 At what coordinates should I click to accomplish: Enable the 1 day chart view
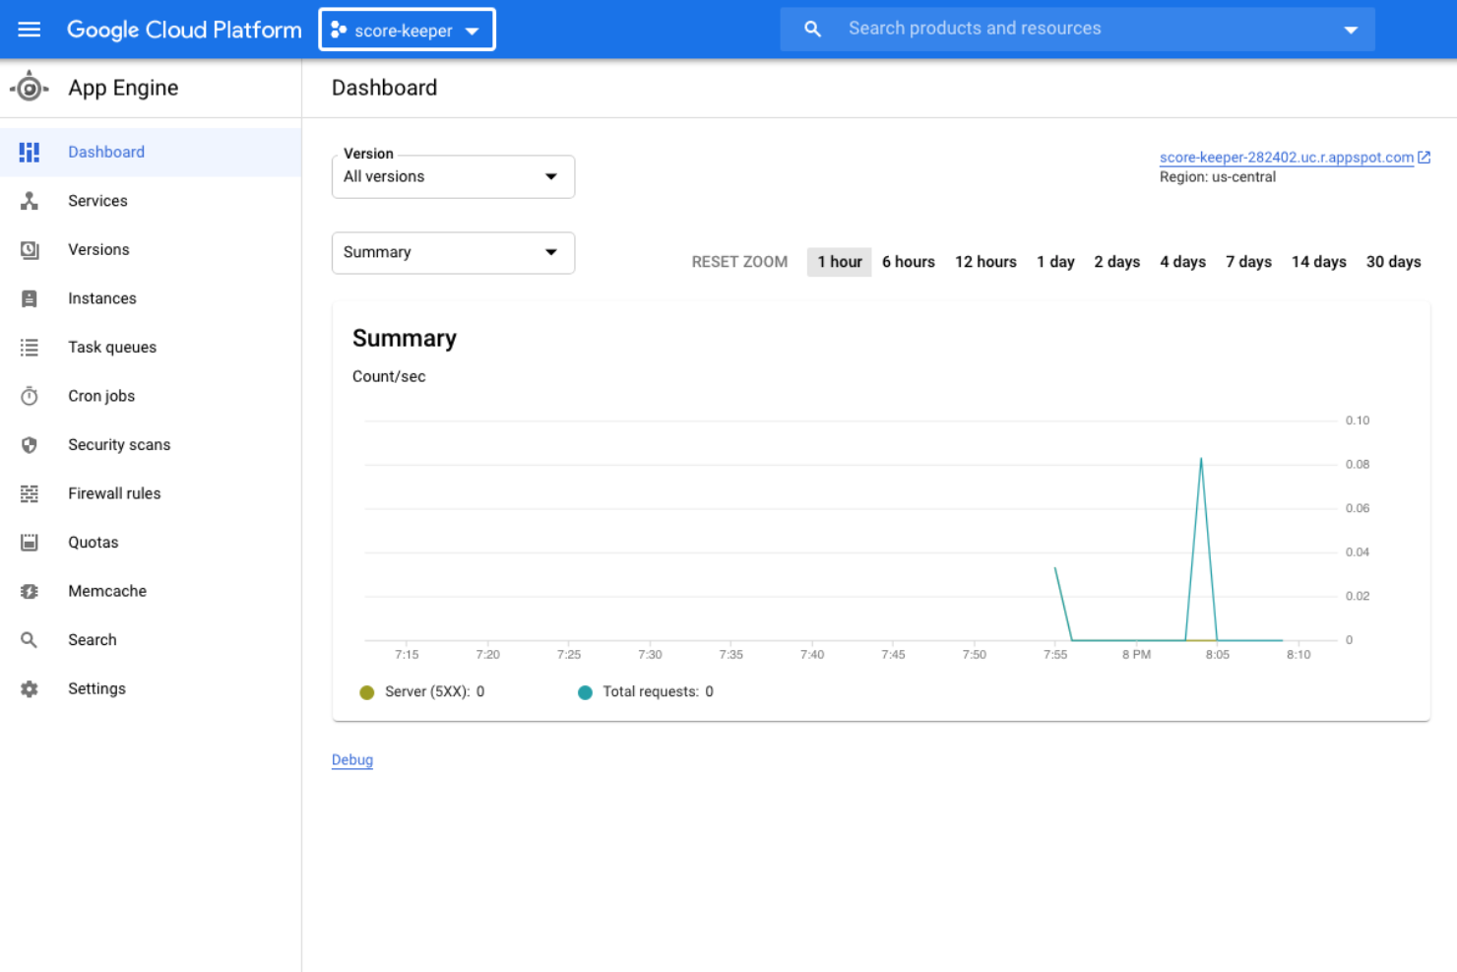click(1055, 261)
